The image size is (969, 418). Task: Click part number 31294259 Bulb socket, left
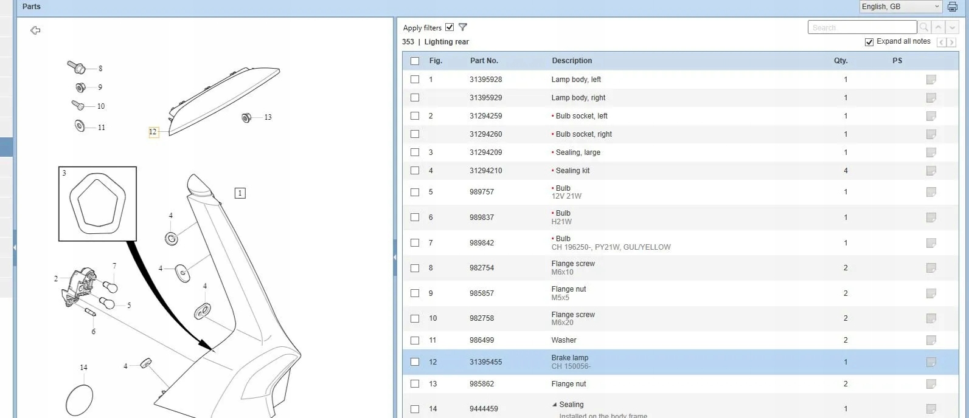click(x=485, y=116)
